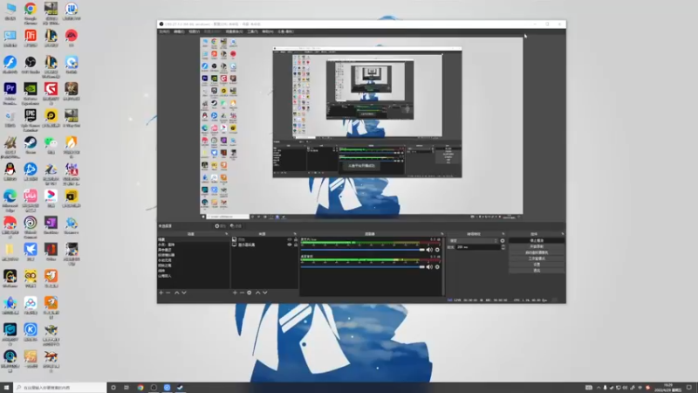698x393 pixels.
Task: Open the scene transition type dropdown
Action: tap(473, 241)
